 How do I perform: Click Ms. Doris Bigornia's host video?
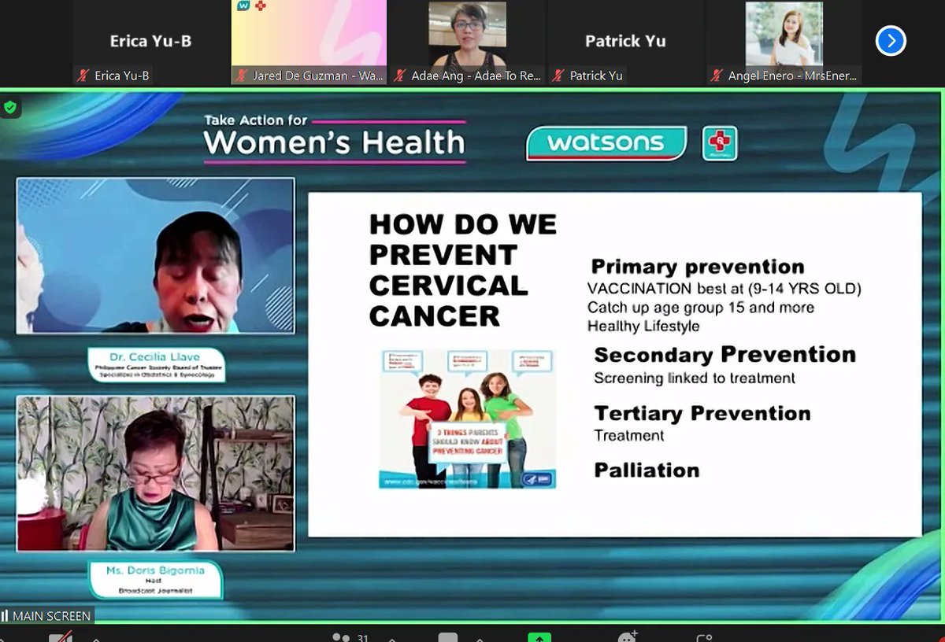[156, 473]
